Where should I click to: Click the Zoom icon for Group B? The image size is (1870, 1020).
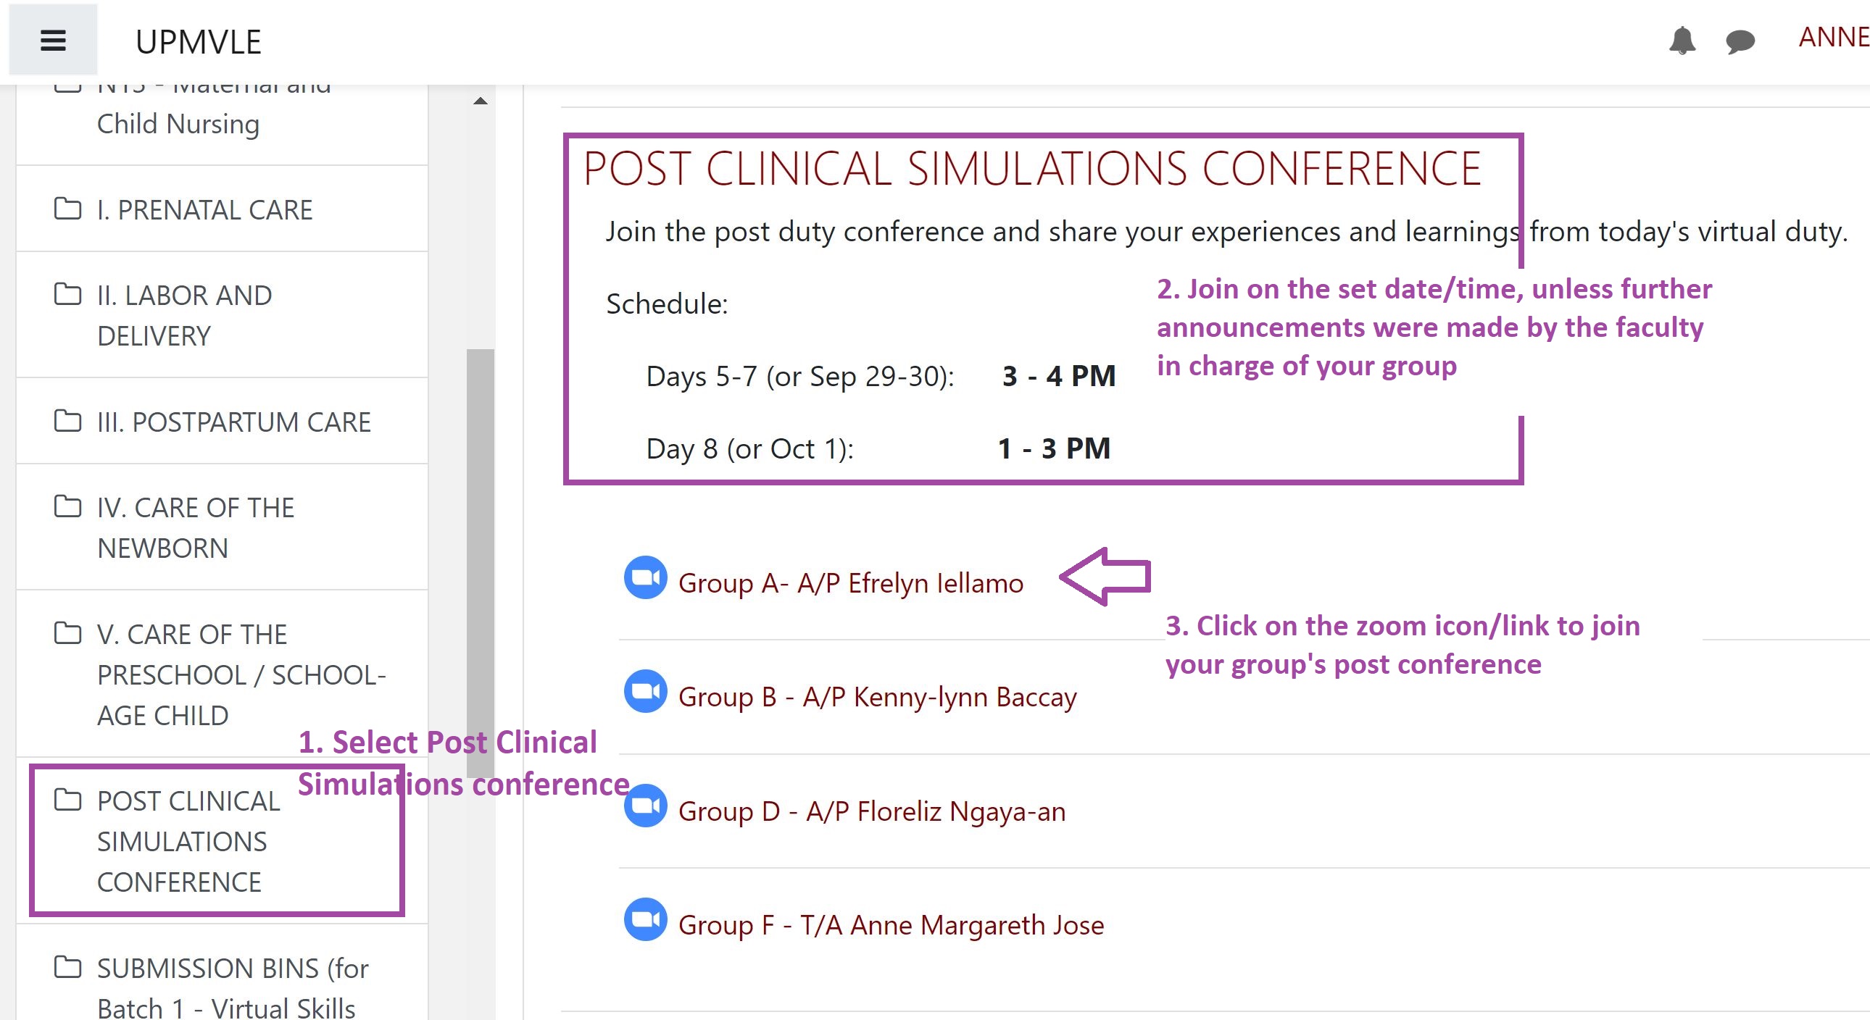[645, 691]
